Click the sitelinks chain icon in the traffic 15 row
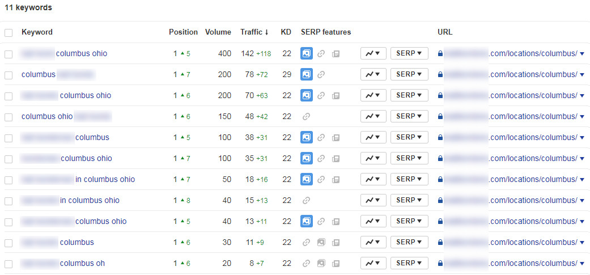Image resolution: width=590 pixels, height=275 pixels. pos(307,200)
